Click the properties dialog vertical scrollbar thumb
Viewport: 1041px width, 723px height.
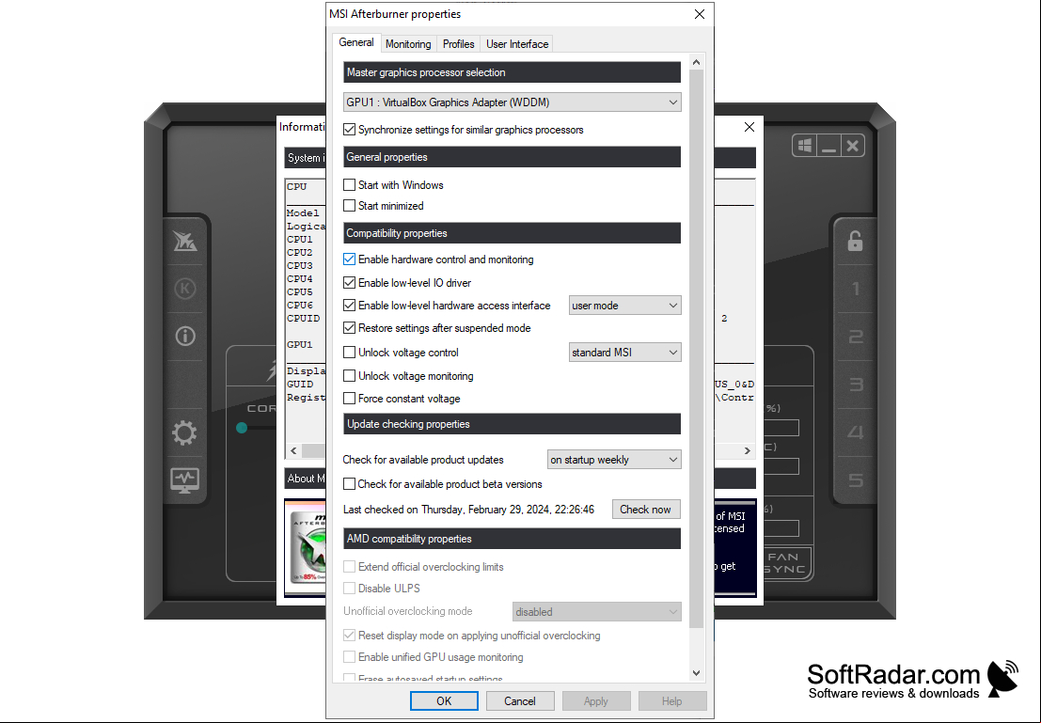tap(697, 348)
